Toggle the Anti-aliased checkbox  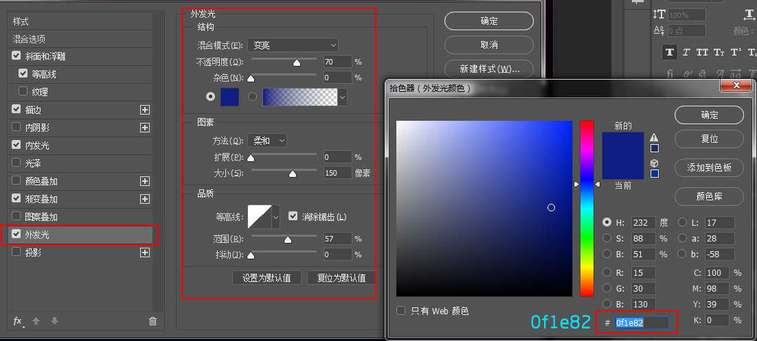coord(293,217)
